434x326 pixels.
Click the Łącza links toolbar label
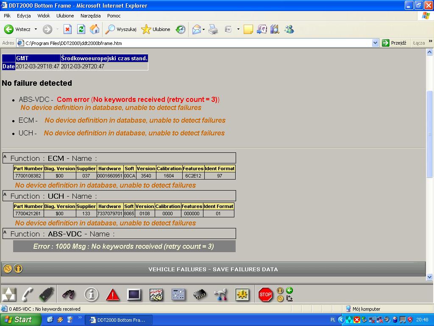[419, 43]
